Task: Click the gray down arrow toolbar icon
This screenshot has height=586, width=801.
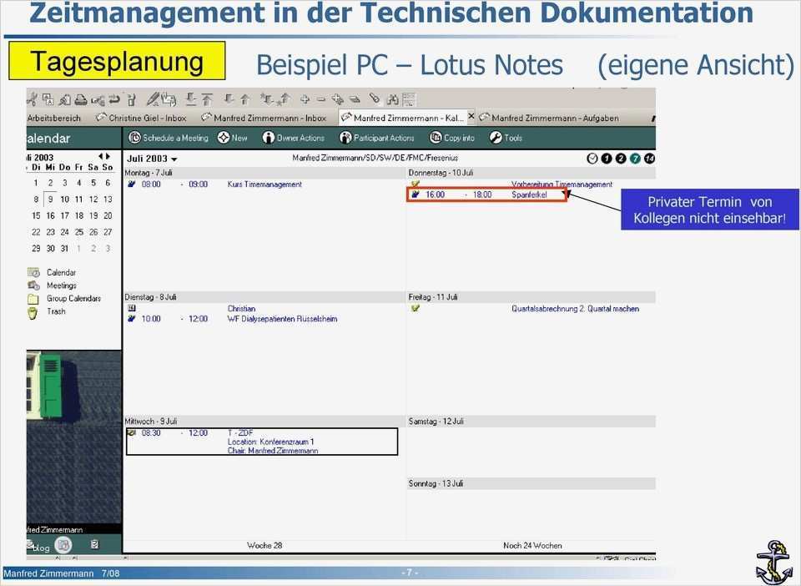Action: tap(229, 99)
